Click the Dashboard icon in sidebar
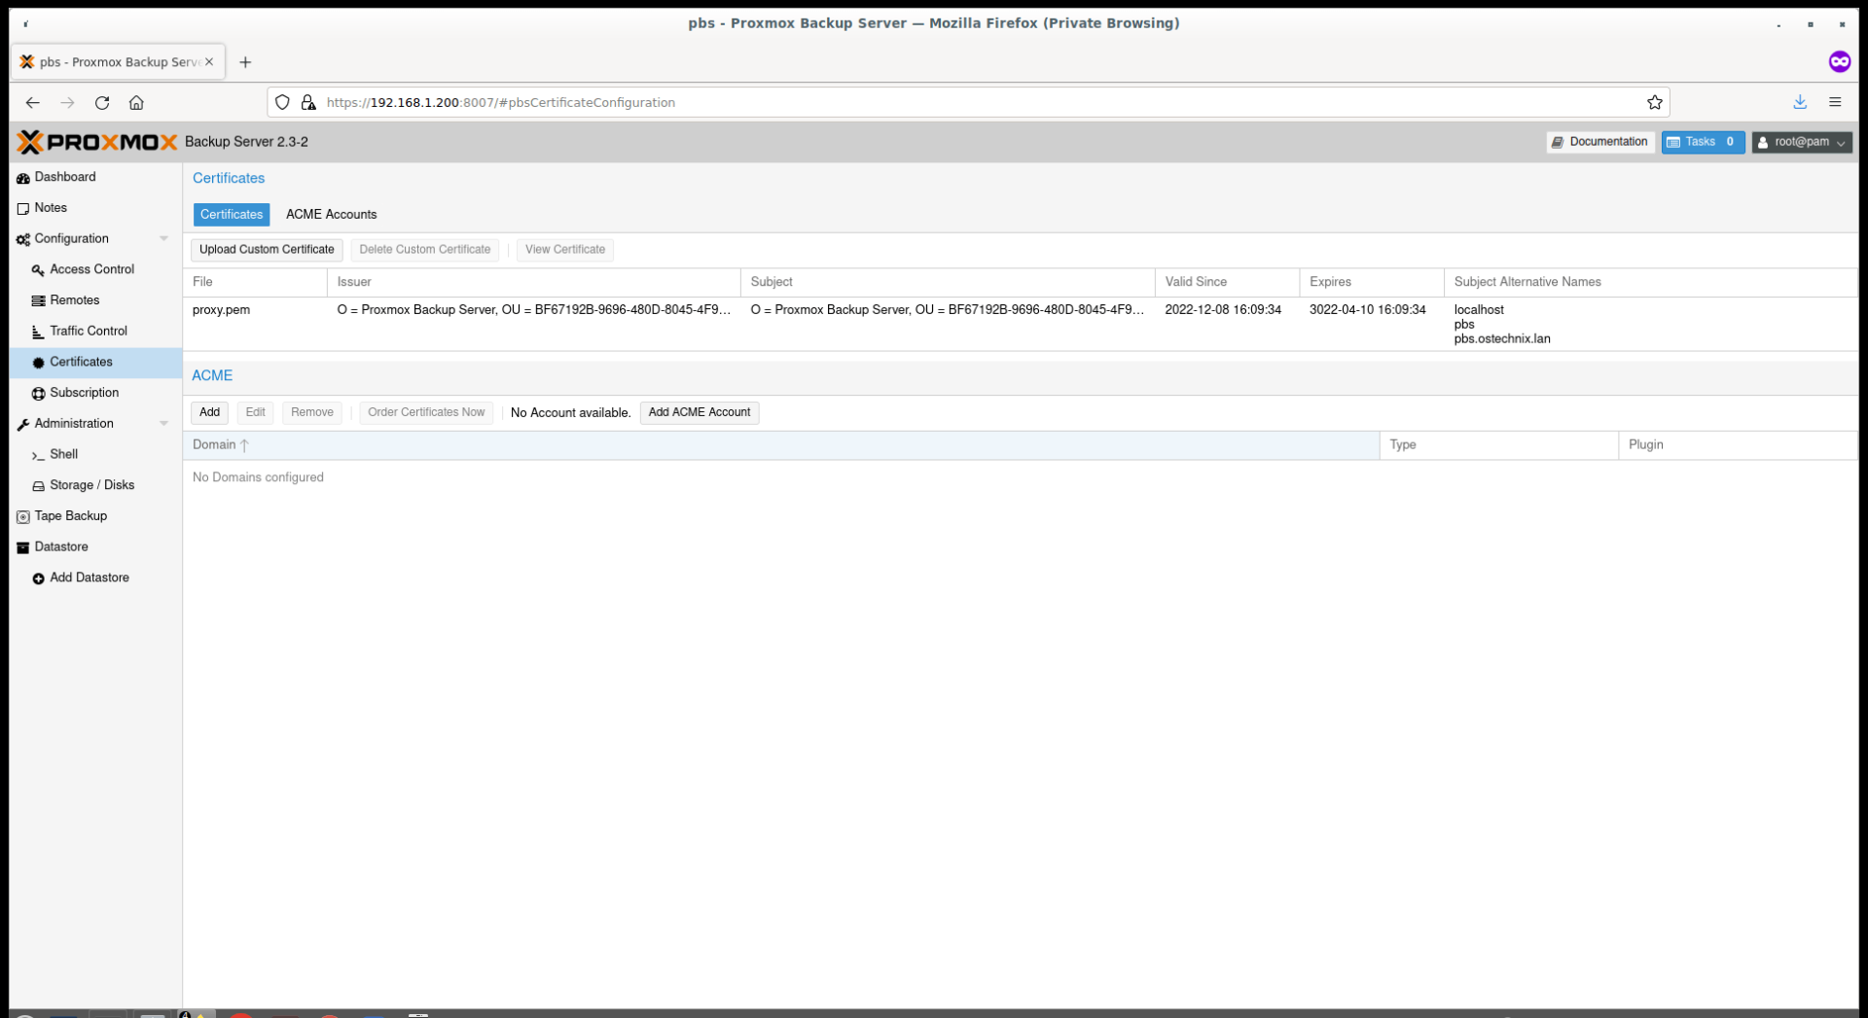This screenshot has width=1868, height=1018. pos(23,178)
